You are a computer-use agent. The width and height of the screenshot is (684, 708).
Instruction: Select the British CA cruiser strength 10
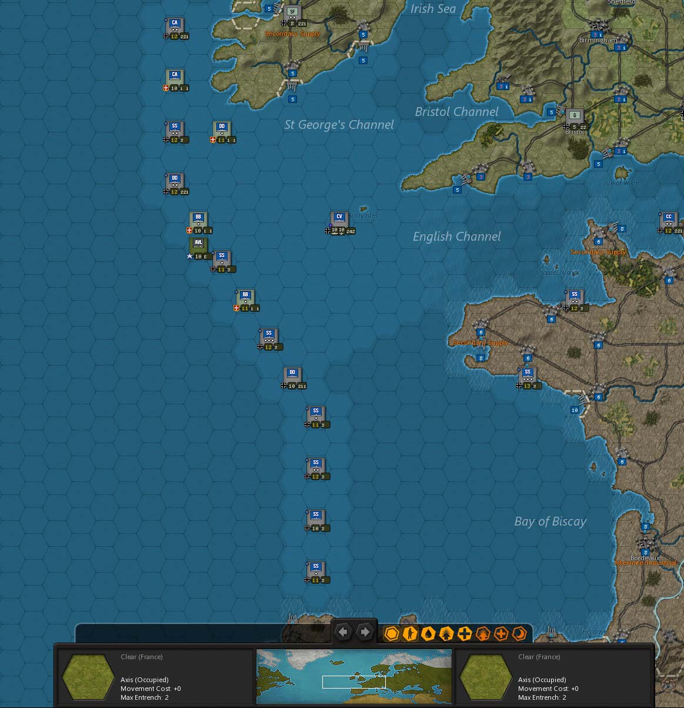click(175, 79)
